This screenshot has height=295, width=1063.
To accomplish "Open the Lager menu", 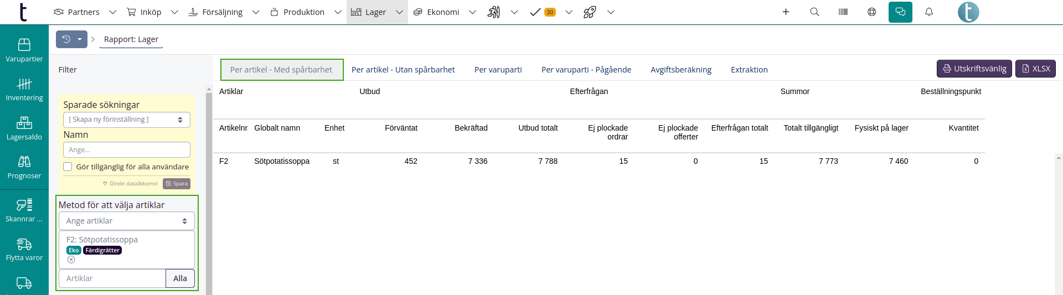I will (369, 12).
